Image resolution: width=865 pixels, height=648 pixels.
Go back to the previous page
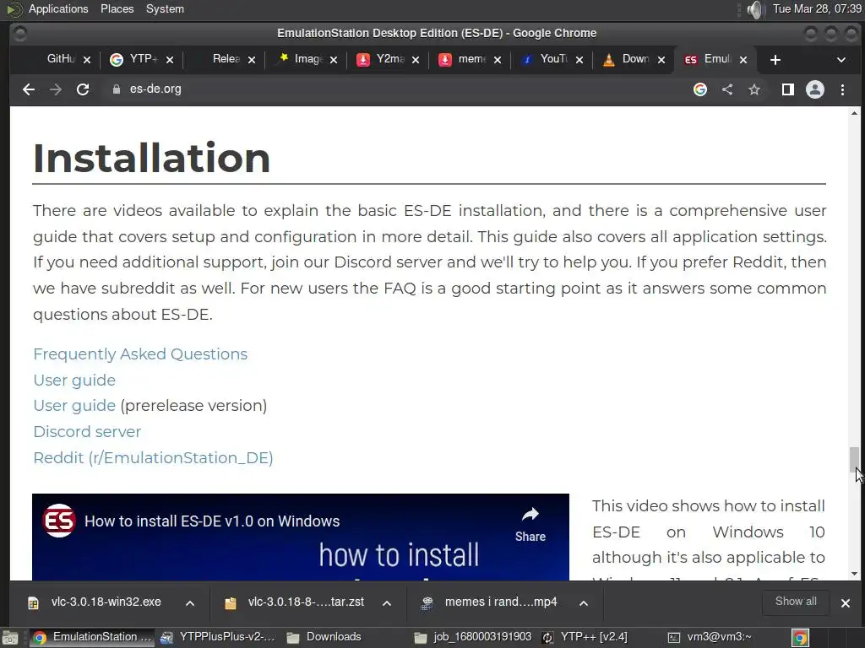pos(29,89)
